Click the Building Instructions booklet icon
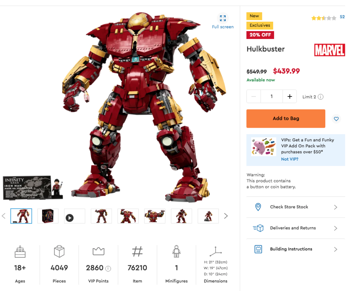This screenshot has width=347, height=291. [x=258, y=249]
